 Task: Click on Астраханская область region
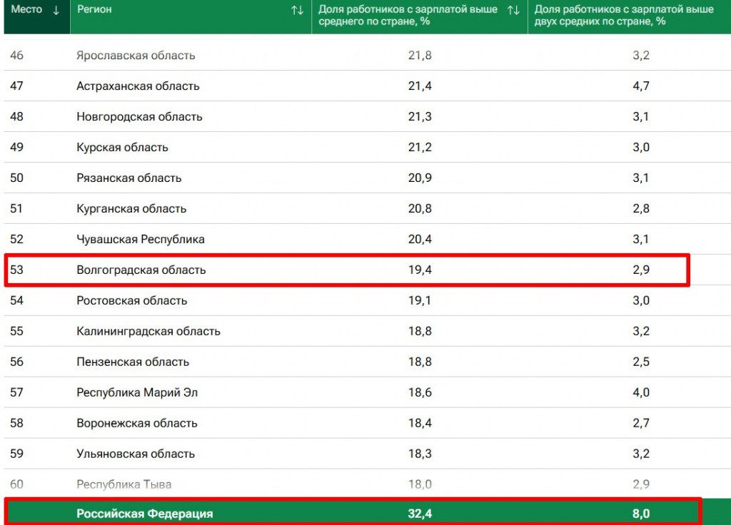(x=138, y=86)
